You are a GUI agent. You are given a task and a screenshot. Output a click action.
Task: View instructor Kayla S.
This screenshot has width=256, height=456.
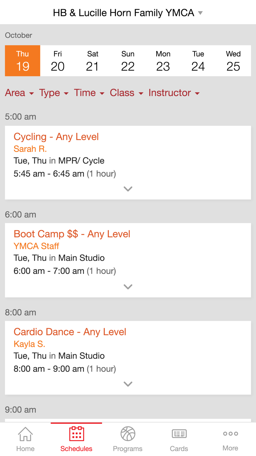click(x=29, y=344)
